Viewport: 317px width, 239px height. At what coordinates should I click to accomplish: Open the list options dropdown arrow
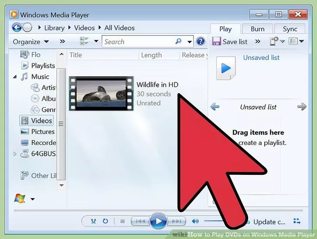(x=301, y=42)
